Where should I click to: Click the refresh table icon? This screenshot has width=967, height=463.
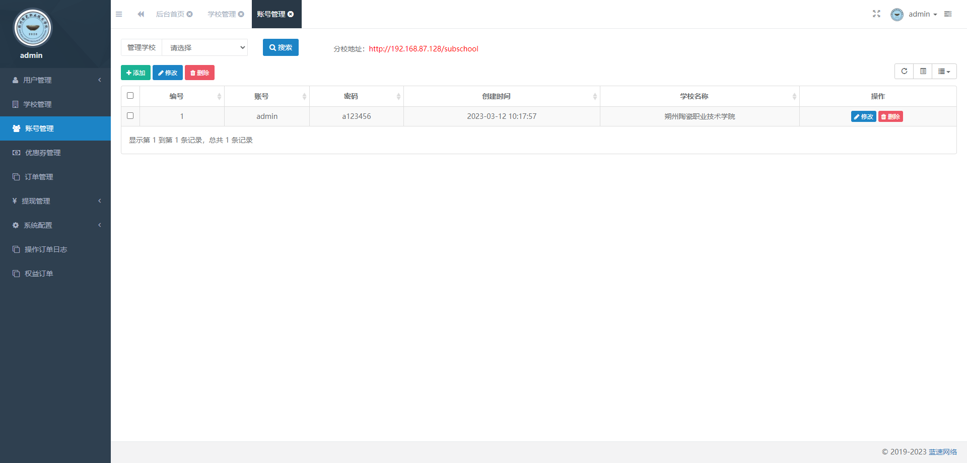coord(904,72)
